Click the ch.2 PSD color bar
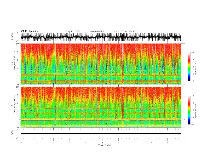207x160 pixels. 189,110
